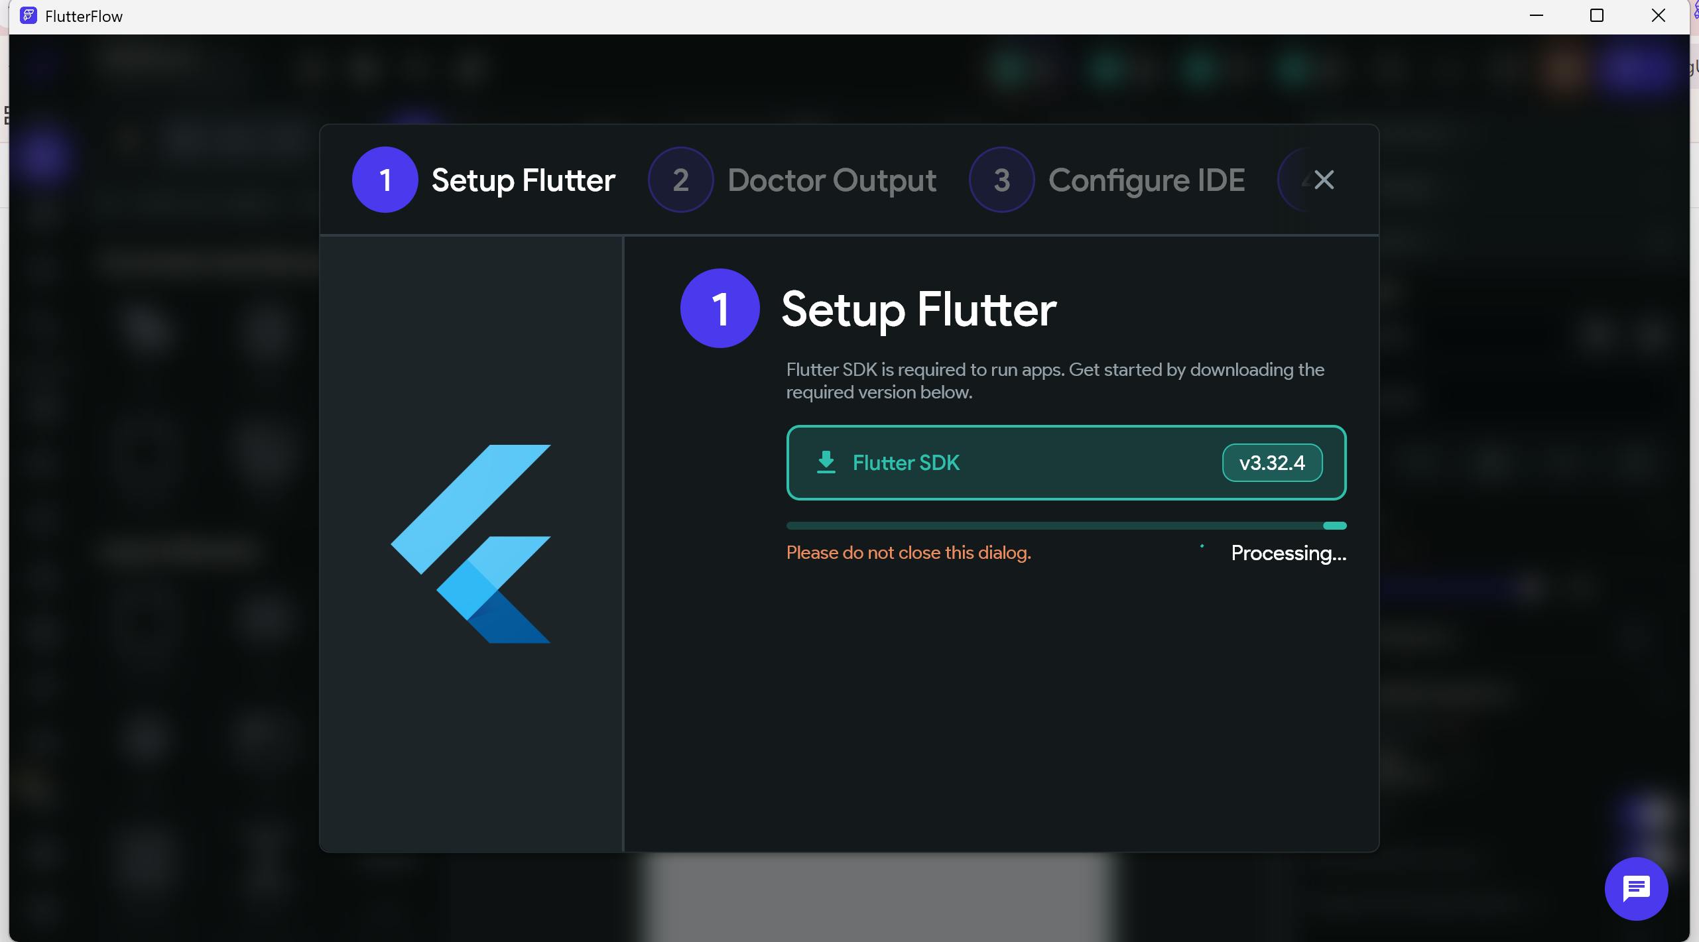Click the large purple 1 badge by heading
This screenshot has width=1699, height=942.
(720, 308)
